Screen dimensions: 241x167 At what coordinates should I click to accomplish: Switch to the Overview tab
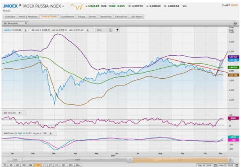pos(10,17)
